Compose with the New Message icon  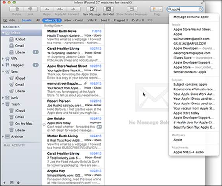tap(92, 9)
